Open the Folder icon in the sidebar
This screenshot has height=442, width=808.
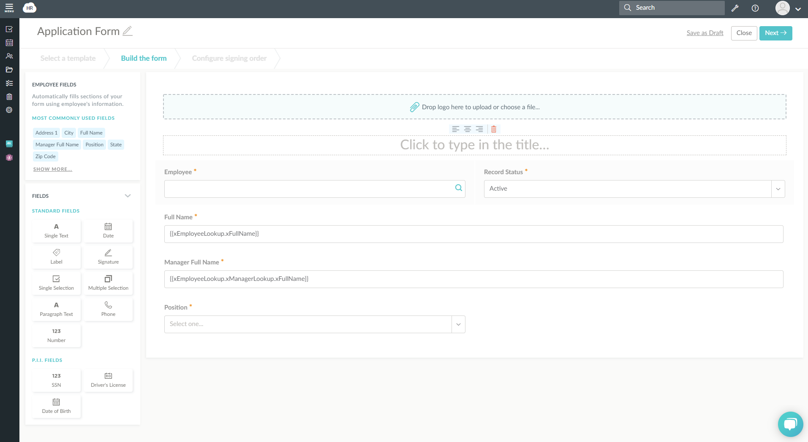point(9,69)
